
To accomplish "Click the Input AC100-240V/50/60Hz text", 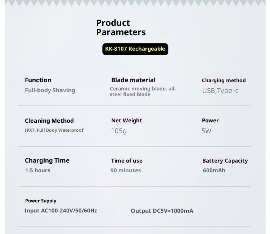I will coord(60,210).
